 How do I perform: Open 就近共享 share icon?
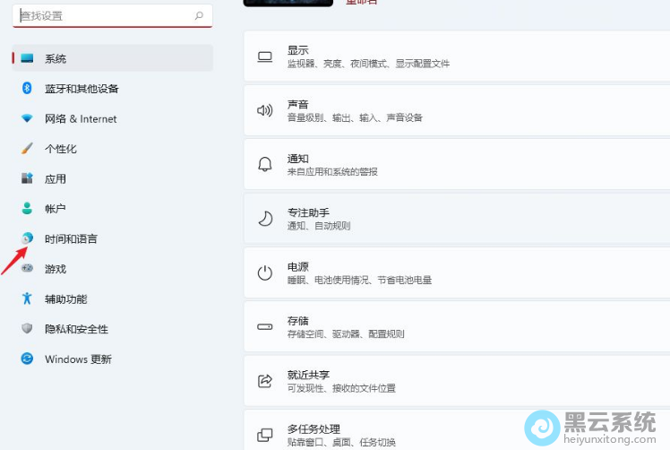265,381
